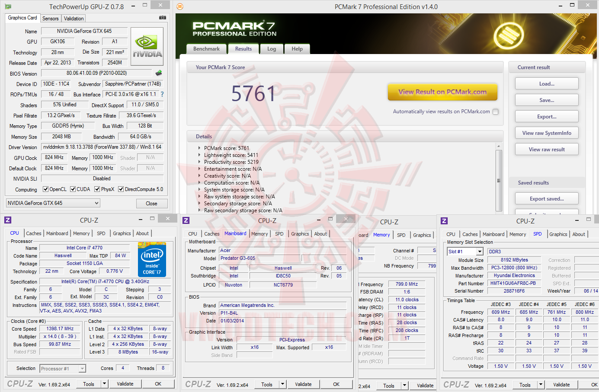Screen dimensions: 599x392
Task: Click the large 5761 PCMark score
Action: tap(253, 94)
